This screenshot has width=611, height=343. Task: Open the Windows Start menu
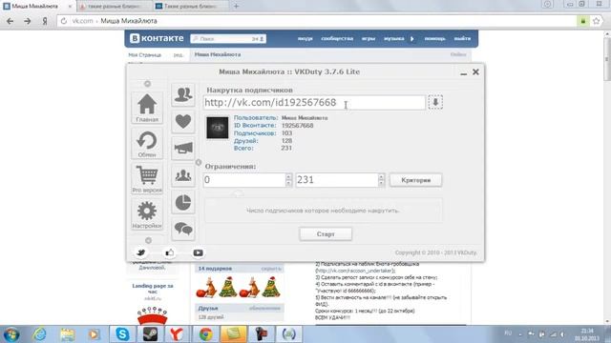pyautogui.click(x=11, y=334)
